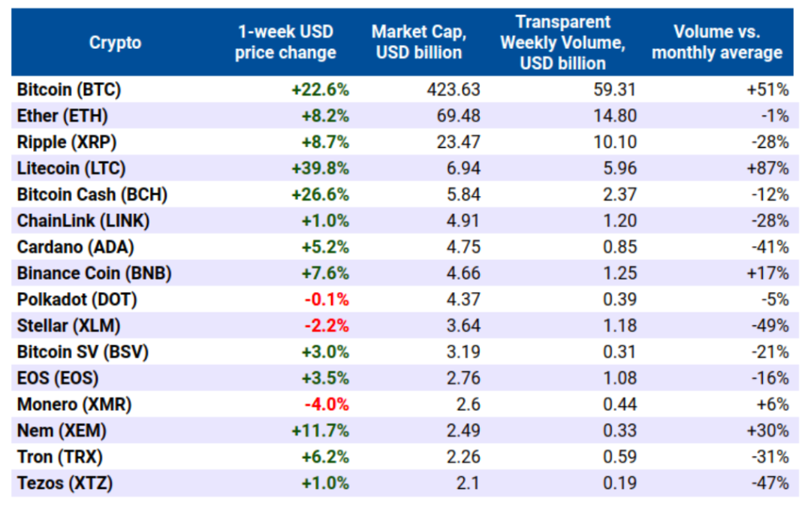Click the Crypto column header
Viewport: 811px width, 507px height.
[x=115, y=42]
